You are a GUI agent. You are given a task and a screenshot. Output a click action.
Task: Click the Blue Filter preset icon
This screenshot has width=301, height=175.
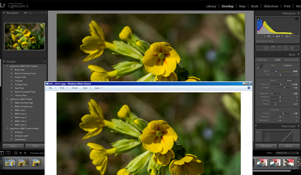pos(11,70)
